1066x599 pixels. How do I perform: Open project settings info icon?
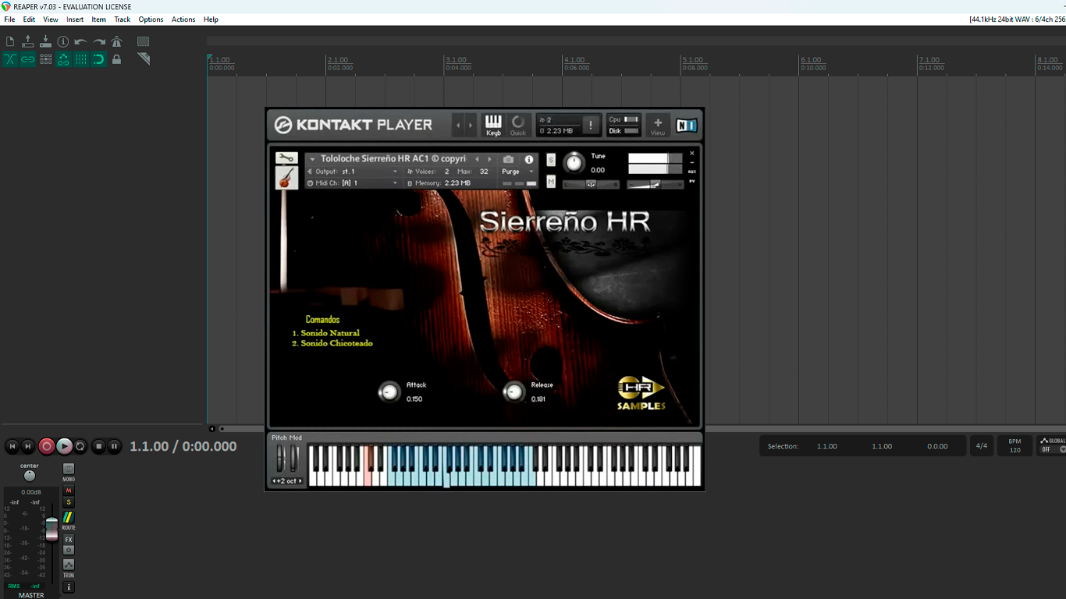pos(63,41)
